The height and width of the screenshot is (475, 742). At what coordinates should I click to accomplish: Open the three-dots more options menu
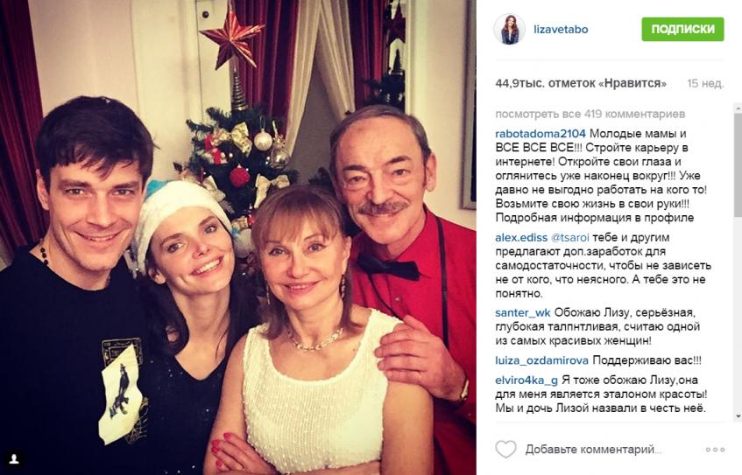715,450
